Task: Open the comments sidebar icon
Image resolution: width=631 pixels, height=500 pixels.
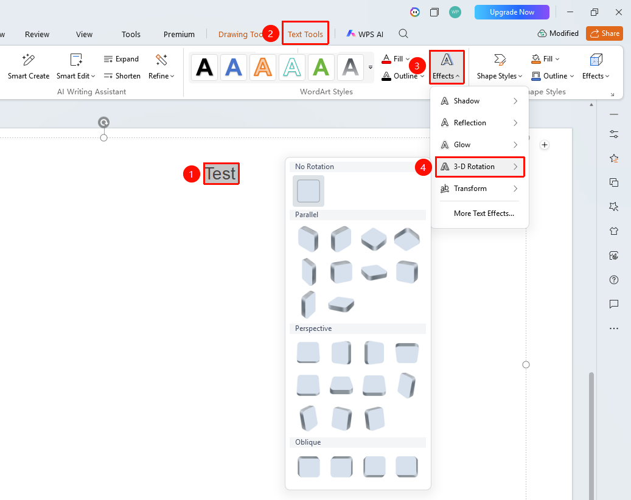Action: (x=614, y=304)
